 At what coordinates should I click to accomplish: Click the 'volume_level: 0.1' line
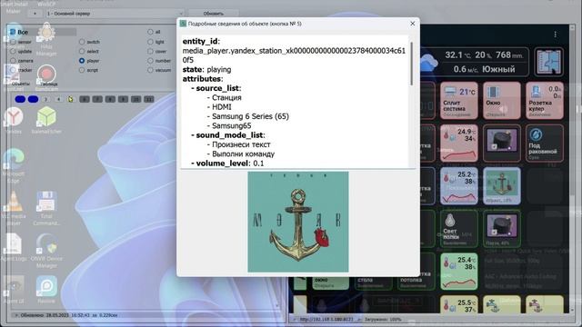coord(230,163)
